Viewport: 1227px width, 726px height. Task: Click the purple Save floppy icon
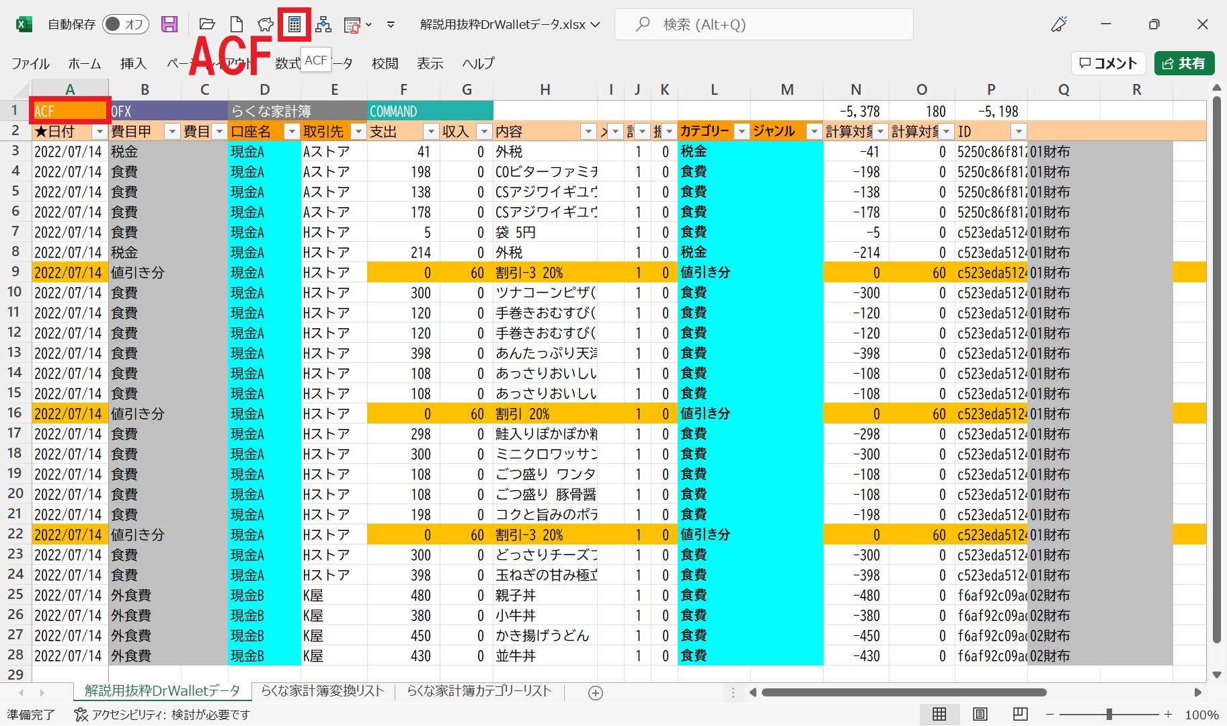point(169,25)
